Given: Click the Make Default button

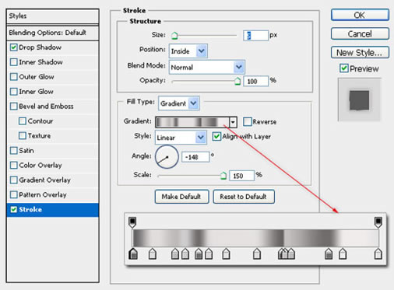Looking at the screenshot, I should pyautogui.click(x=181, y=197).
